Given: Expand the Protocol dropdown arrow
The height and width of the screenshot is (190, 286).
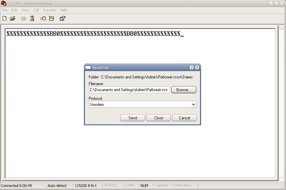Looking at the screenshot, I should pyautogui.click(x=193, y=105).
